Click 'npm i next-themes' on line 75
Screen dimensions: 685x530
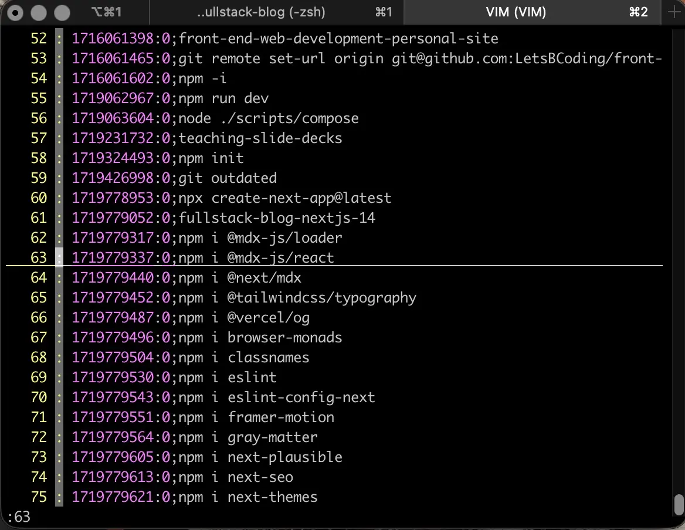point(247,497)
